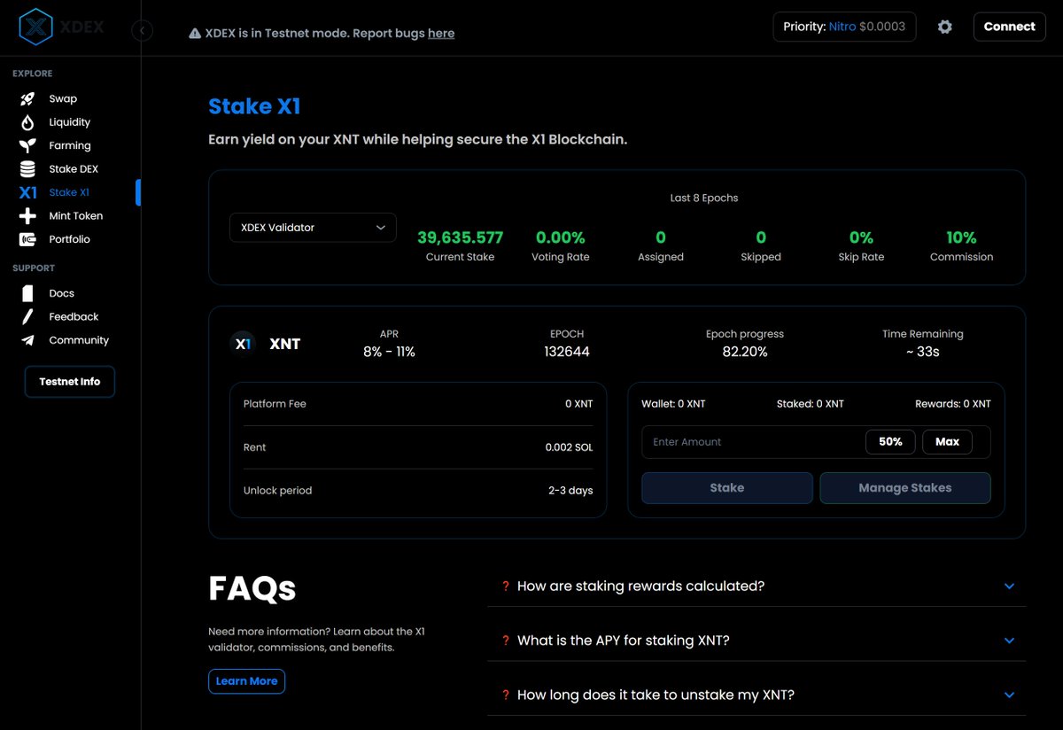Viewport: 1063px width, 730px height.
Task: Click the Current Stake 39,635.577 value
Action: (460, 237)
